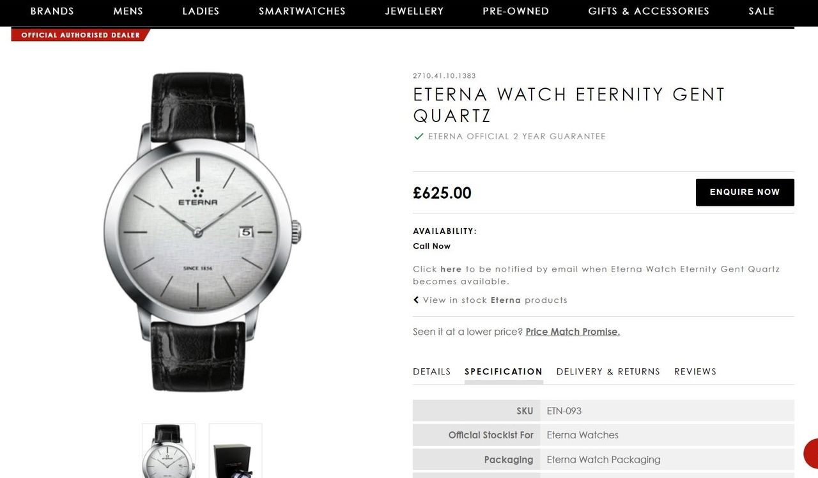Switch to the Reviews tab

tap(695, 371)
